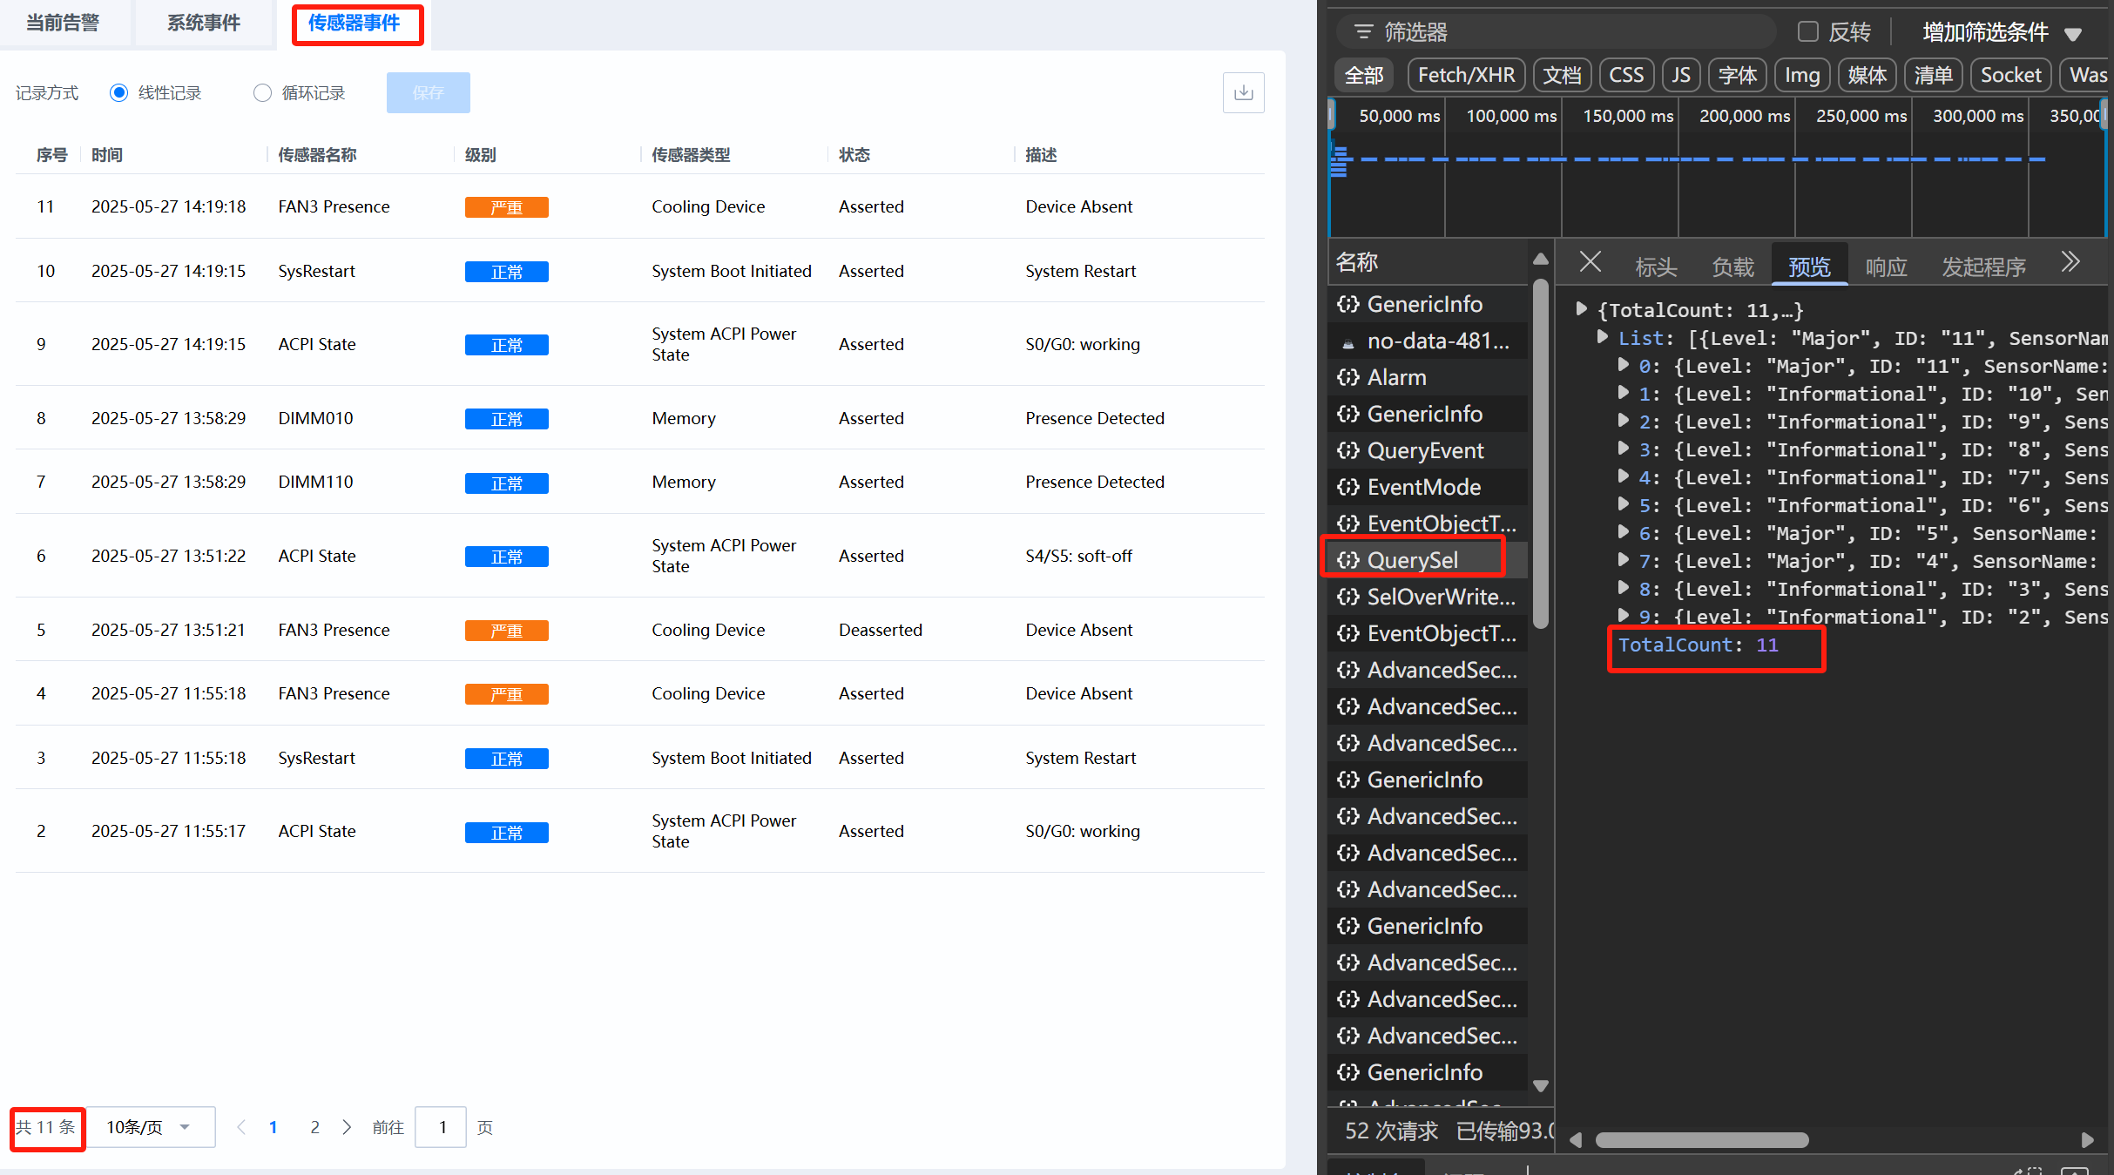Go to next page arrow
Screen dimensions: 2114x1175
347,1127
